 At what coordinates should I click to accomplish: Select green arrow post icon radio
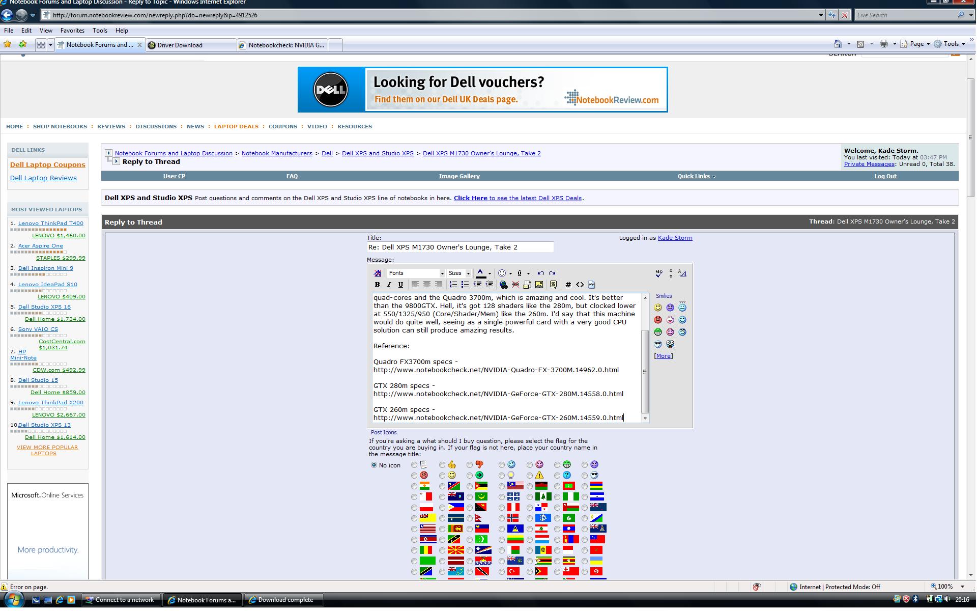click(470, 476)
